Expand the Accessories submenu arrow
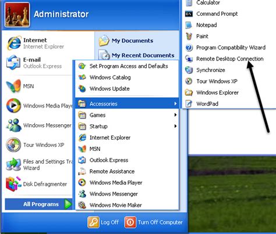 175,103
